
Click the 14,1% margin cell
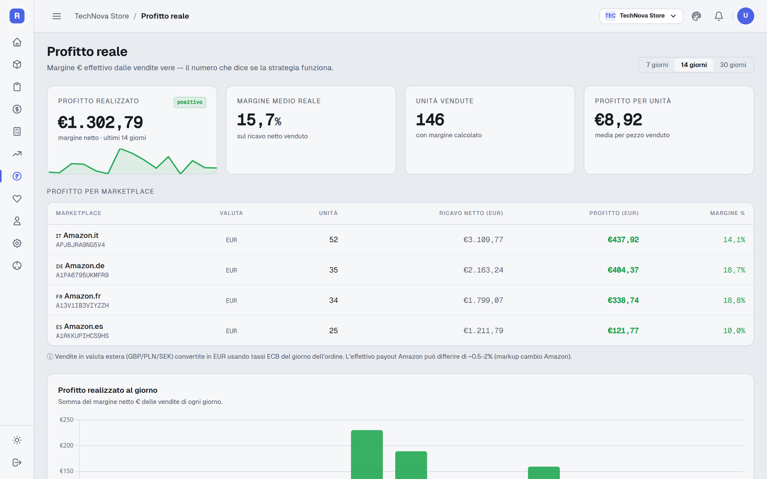[x=734, y=240]
